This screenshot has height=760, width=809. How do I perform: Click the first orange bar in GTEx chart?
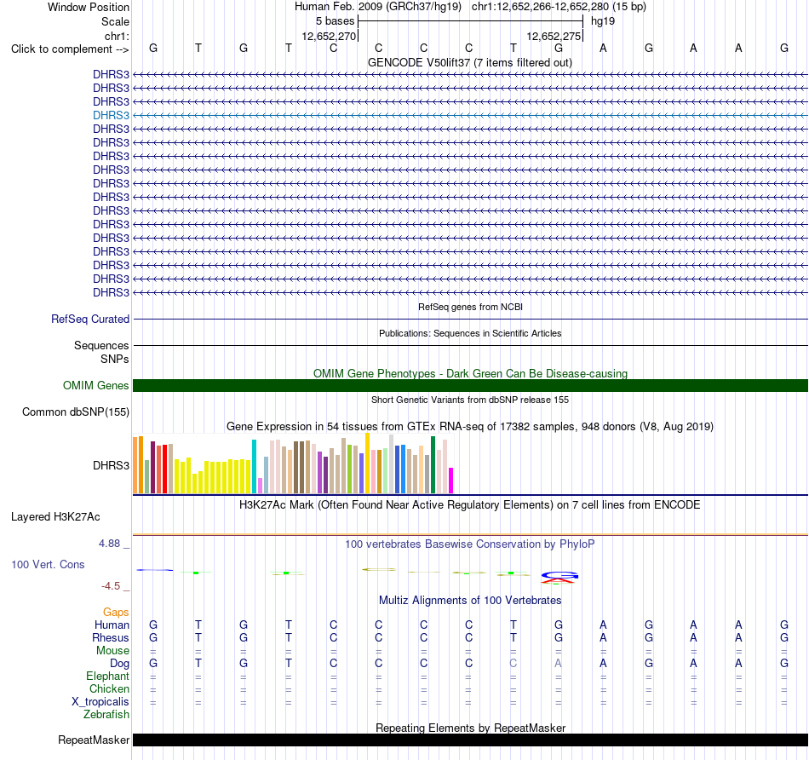click(135, 465)
